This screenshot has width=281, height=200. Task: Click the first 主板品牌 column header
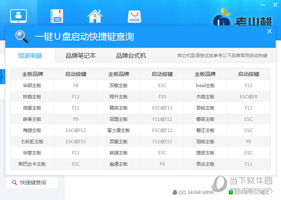pyautogui.click(x=33, y=74)
